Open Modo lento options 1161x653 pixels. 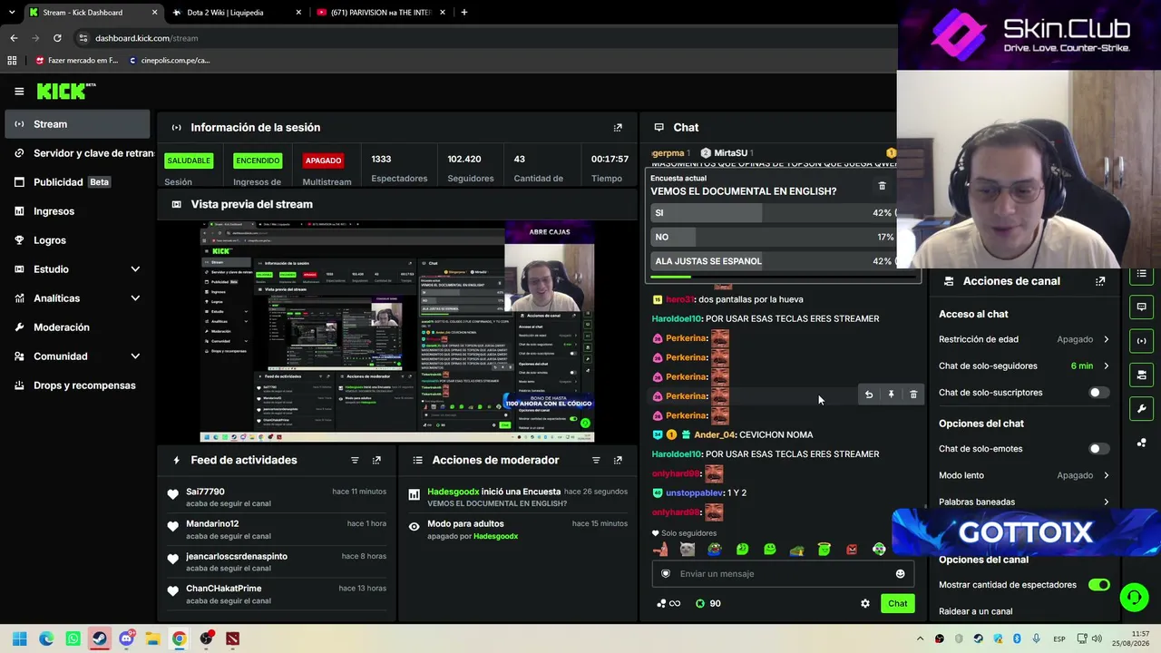[1024, 475]
